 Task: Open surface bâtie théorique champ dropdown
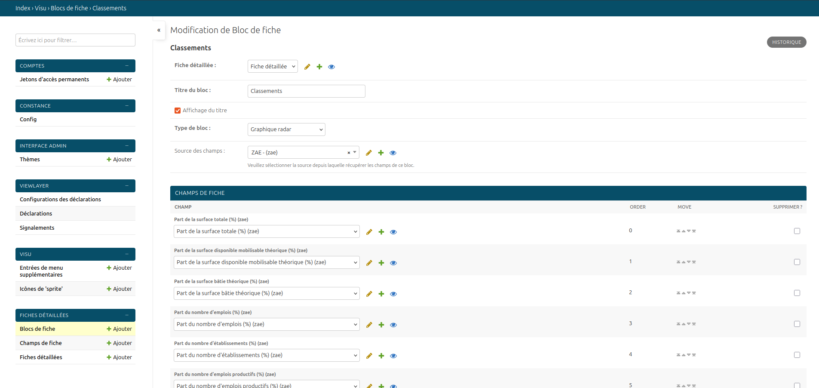[x=267, y=293]
